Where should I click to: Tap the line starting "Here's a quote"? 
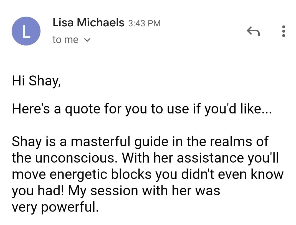pyautogui.click(x=142, y=109)
